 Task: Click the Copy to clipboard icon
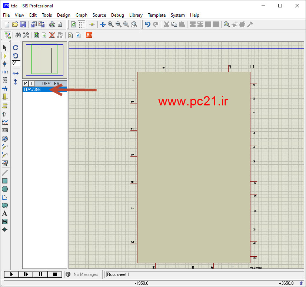(174, 24)
